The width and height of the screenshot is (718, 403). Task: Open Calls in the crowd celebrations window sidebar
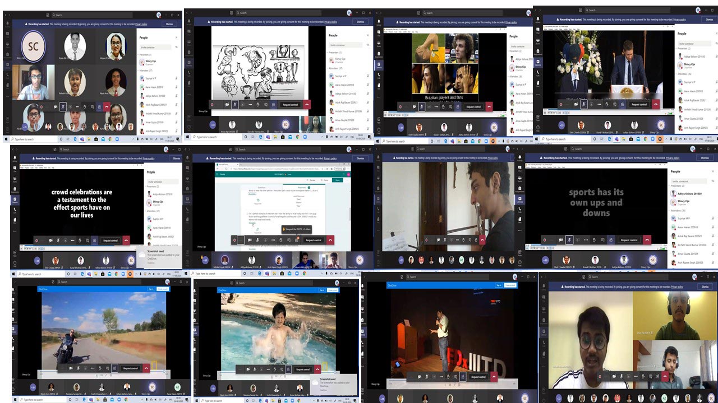click(15, 210)
